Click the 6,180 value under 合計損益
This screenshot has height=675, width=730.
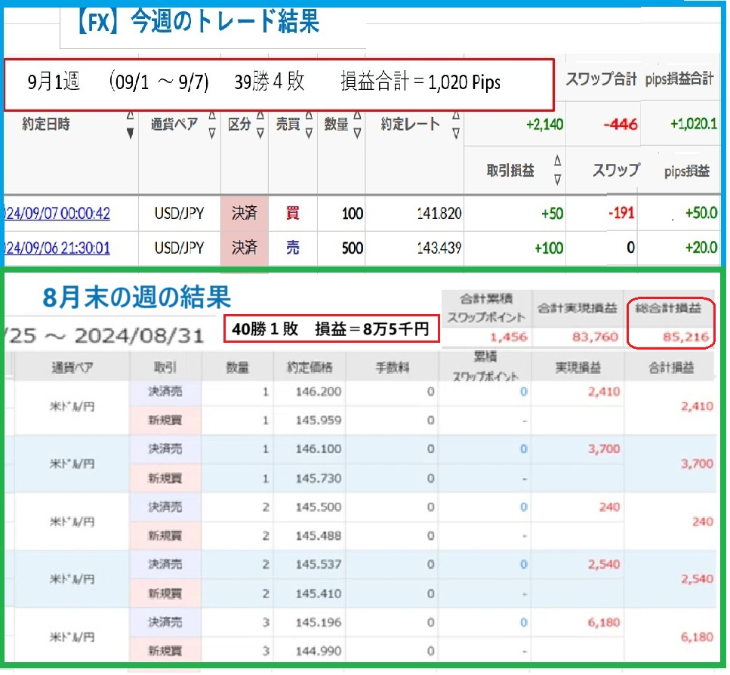click(x=697, y=636)
